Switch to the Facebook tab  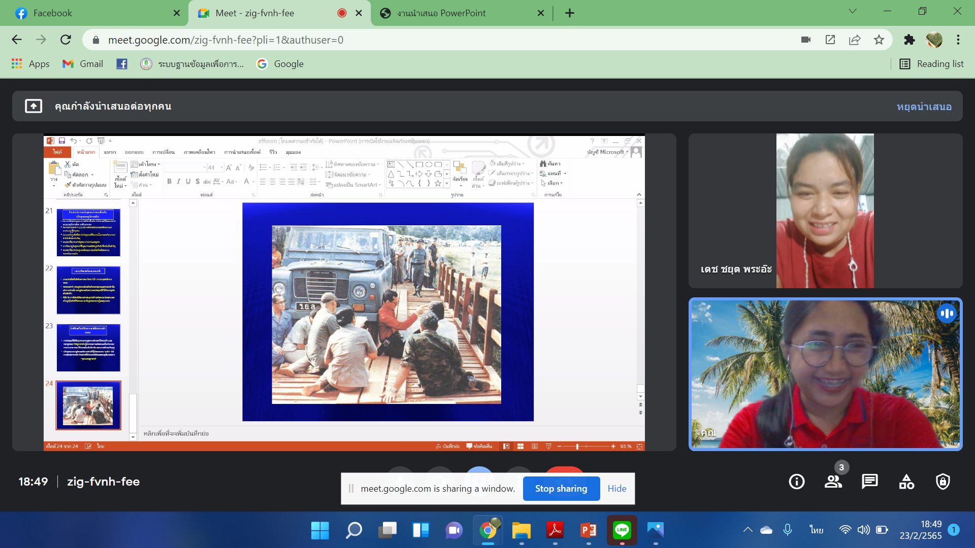(x=53, y=13)
